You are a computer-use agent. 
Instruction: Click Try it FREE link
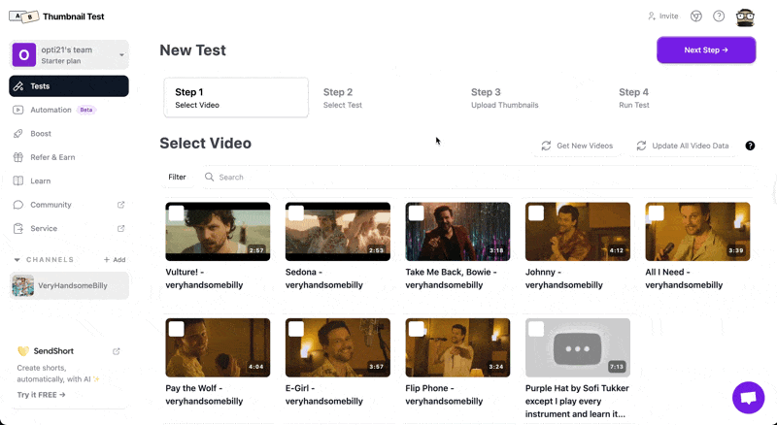(41, 395)
